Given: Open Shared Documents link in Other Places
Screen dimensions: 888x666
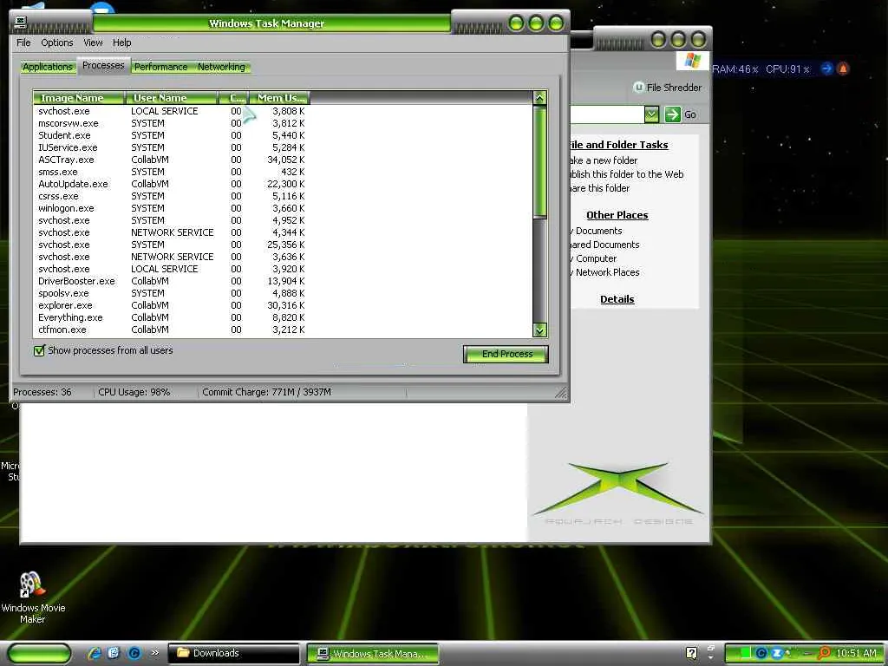Looking at the screenshot, I should (604, 245).
